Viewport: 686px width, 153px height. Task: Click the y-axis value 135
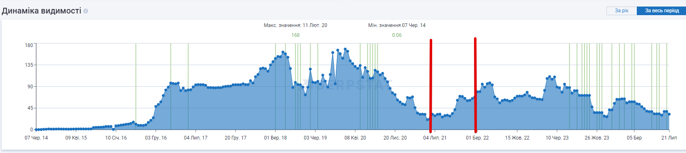[x=29, y=65]
